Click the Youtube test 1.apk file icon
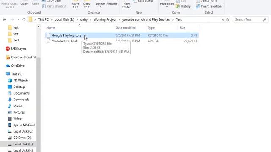Viewport: 271px width, 152px height. (49, 41)
